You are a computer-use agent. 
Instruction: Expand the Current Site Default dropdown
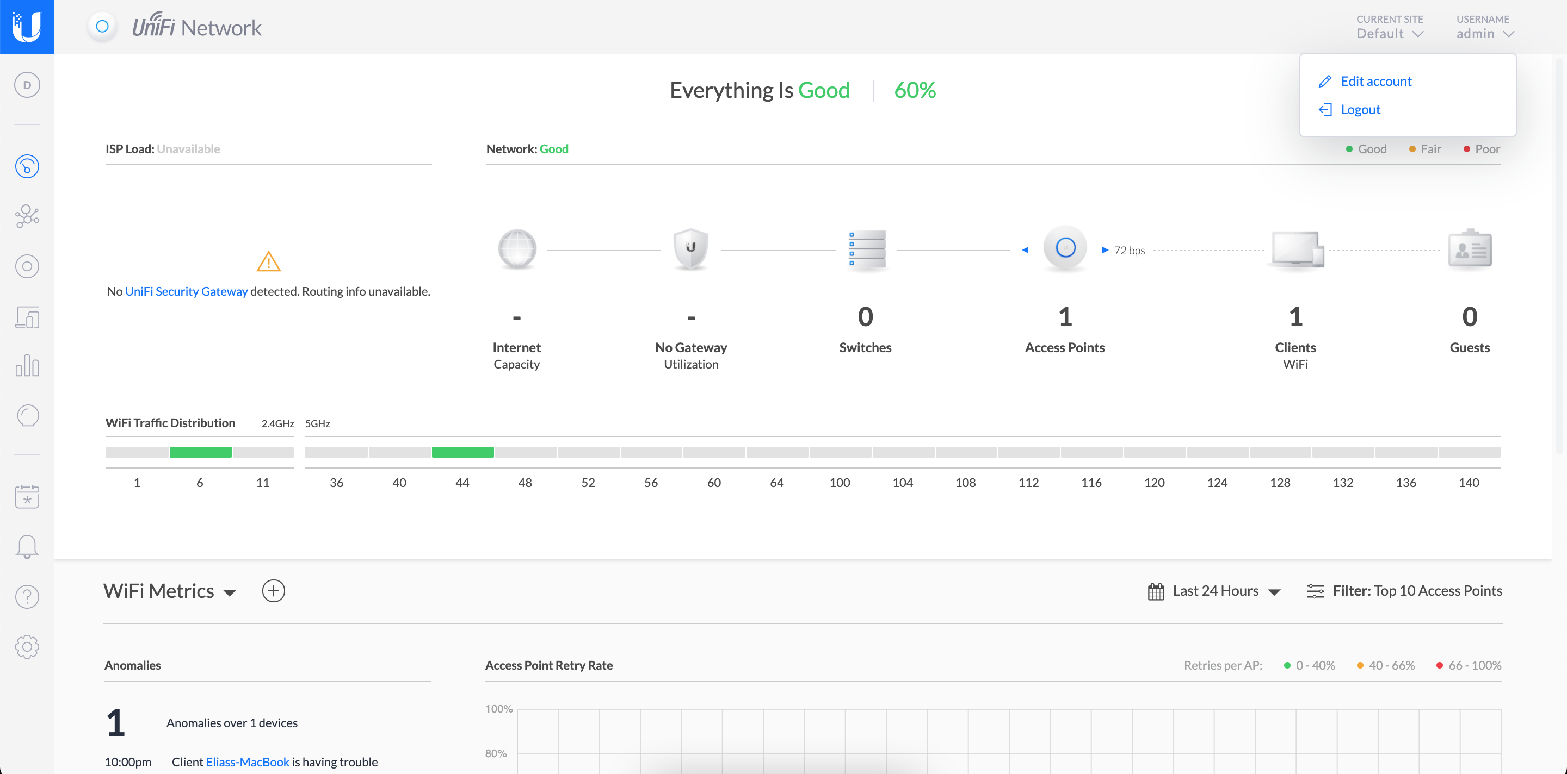point(1390,27)
